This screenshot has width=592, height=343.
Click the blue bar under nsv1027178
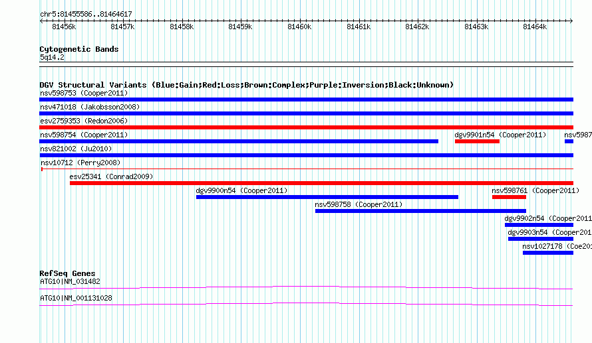[548, 253]
